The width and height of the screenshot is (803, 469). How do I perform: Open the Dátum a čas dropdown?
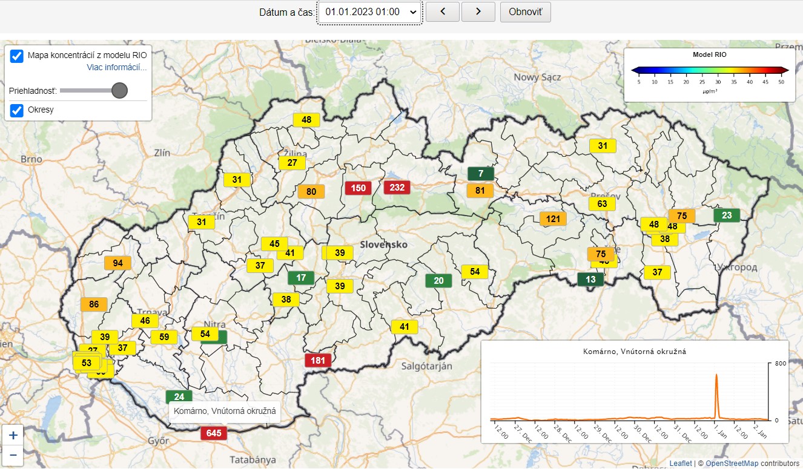click(x=370, y=11)
